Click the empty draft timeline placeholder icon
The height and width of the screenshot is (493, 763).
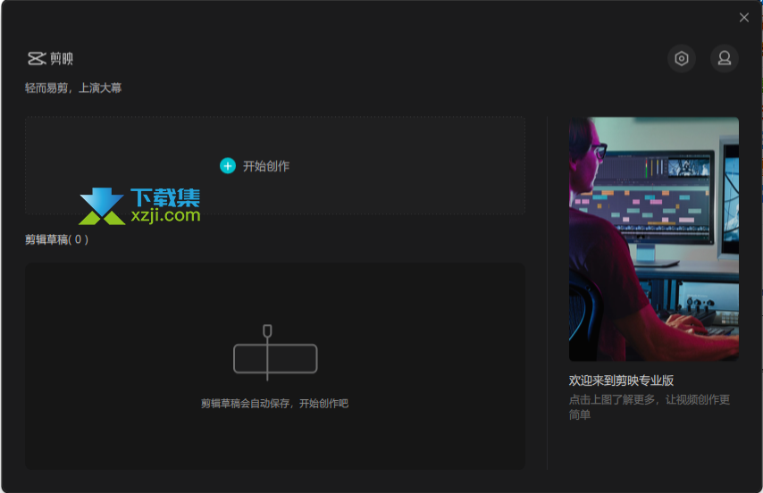click(275, 353)
